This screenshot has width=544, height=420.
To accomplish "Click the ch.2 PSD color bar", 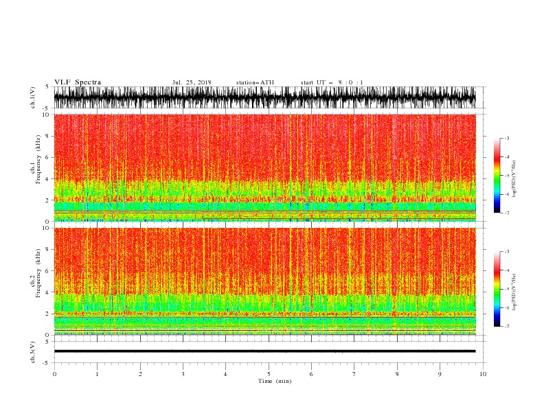I will (497, 289).
